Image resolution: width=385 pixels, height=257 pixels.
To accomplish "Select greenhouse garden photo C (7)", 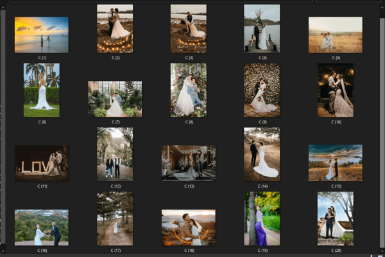I will pos(115,98).
